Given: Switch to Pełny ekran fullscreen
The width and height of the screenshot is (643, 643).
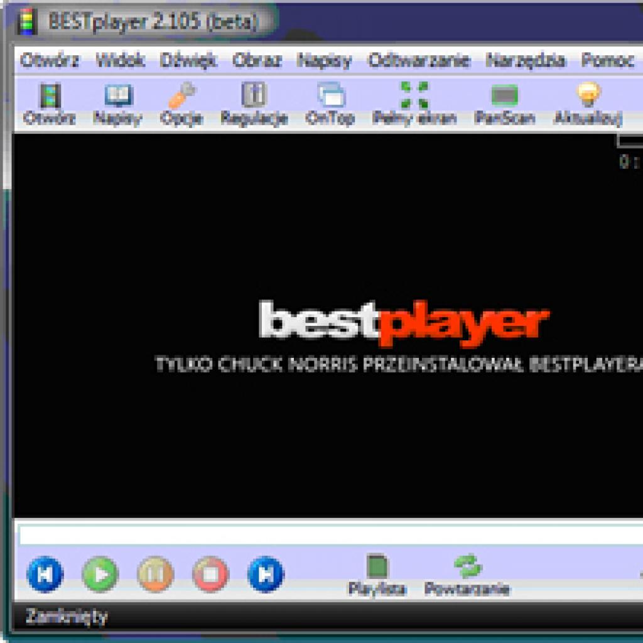Looking at the screenshot, I should (x=414, y=95).
